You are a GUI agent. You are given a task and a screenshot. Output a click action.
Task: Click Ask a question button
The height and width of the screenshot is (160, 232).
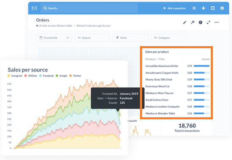pos(174,8)
